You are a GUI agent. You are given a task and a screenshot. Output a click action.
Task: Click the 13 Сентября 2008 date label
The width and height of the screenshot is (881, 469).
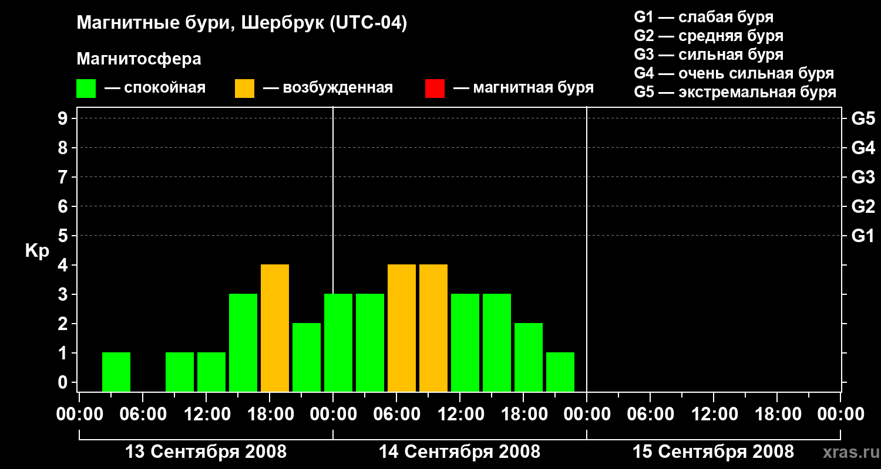pyautogui.click(x=206, y=451)
